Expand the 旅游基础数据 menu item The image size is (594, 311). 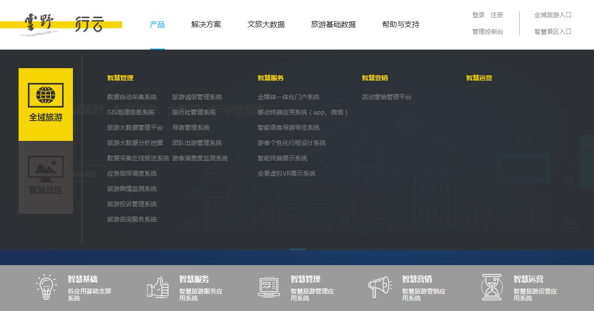coord(333,25)
